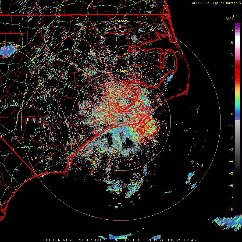Click the 0 value on the color scale
Viewport: 242px width, 242px height.
232,114
